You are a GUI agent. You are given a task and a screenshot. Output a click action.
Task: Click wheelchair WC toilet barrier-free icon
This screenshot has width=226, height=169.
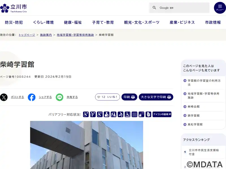[x=100, y=114]
